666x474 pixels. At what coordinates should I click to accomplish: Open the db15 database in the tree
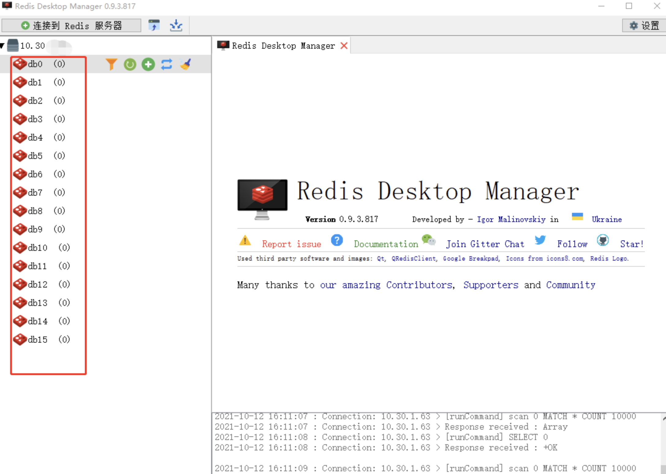(x=37, y=340)
